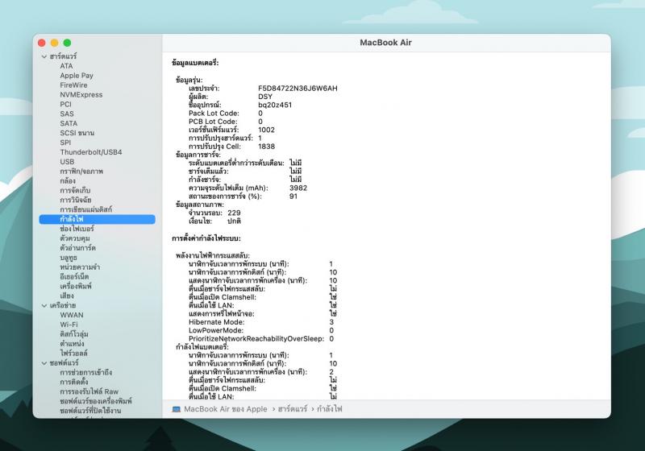Collapse the ฮาร์ดแวร์ (Hardware) section

(44, 56)
